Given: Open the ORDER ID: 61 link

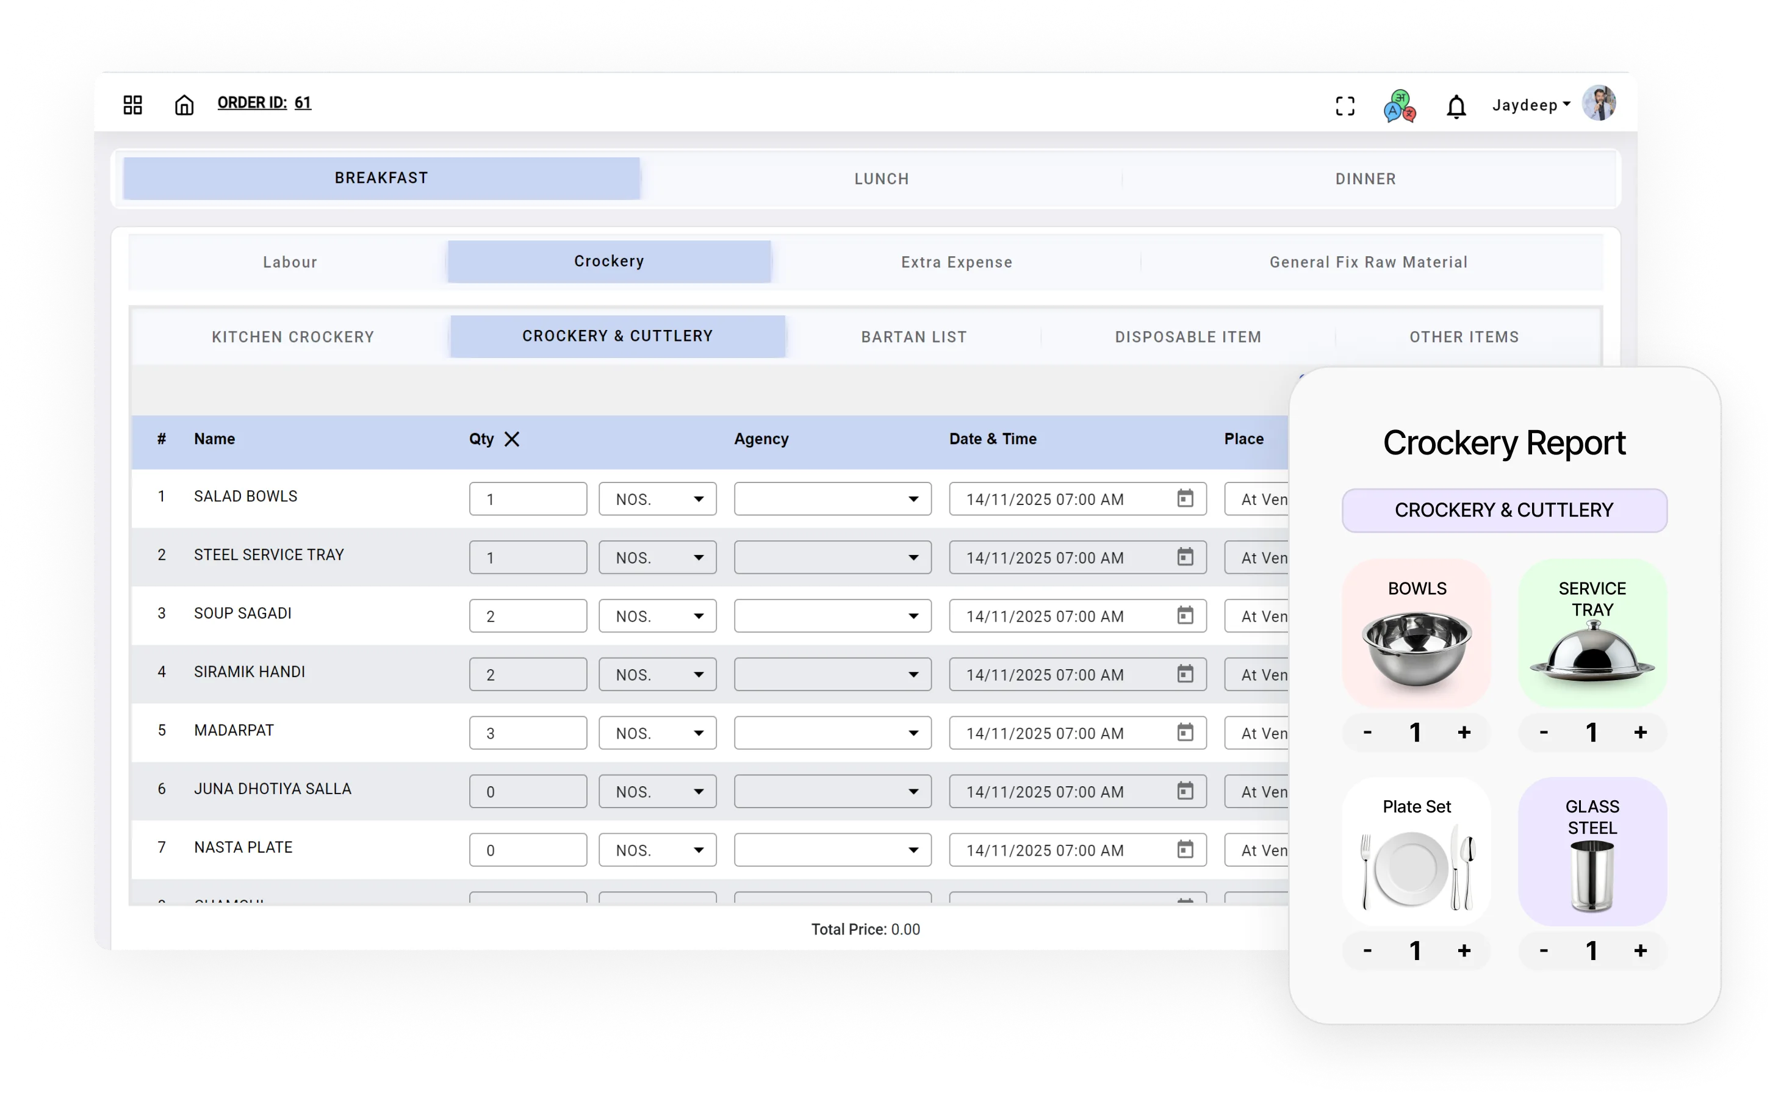Looking at the screenshot, I should click(264, 102).
